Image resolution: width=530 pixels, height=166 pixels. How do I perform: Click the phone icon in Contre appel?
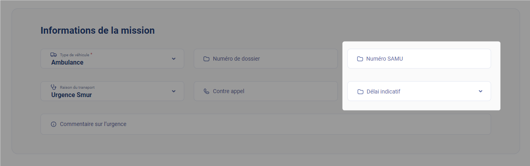(206, 92)
